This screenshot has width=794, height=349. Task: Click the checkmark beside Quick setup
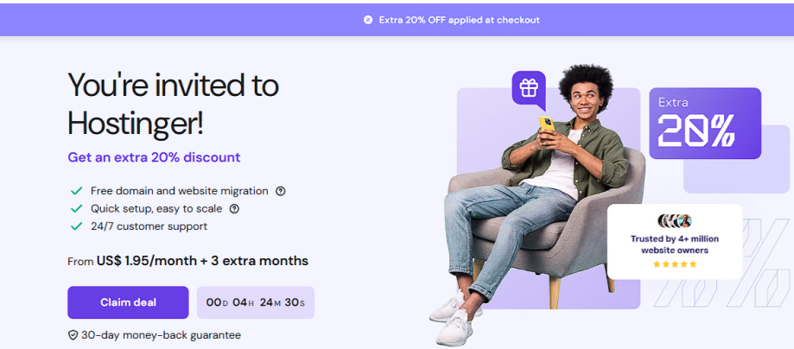tap(76, 209)
